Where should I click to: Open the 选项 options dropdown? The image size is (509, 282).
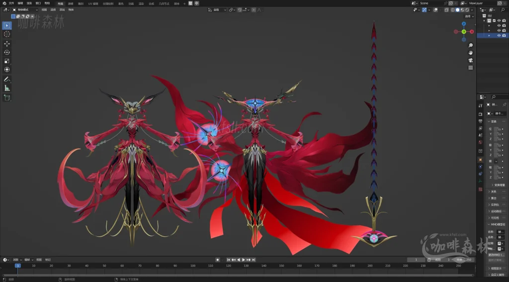click(x=469, y=16)
